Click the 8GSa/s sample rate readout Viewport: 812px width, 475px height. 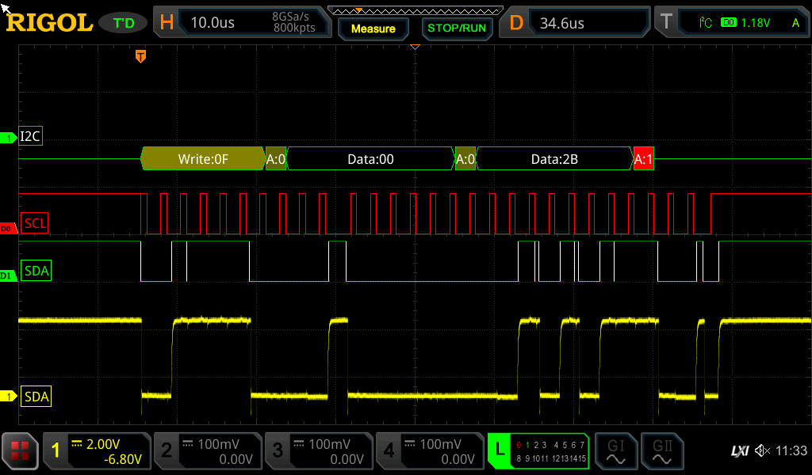[x=290, y=17]
